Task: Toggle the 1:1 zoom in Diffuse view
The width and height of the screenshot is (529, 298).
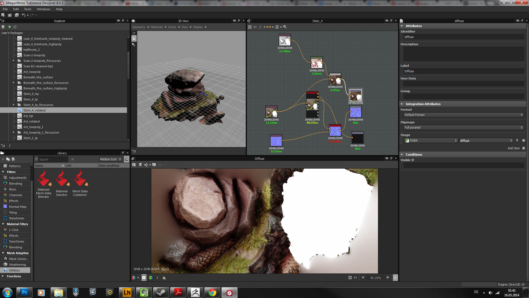Action: pos(355,278)
